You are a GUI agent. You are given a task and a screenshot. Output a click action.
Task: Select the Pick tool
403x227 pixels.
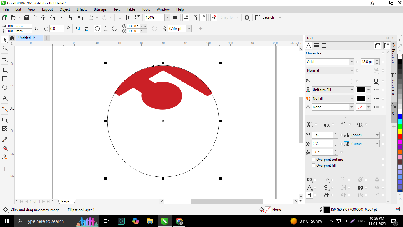click(x=5, y=40)
